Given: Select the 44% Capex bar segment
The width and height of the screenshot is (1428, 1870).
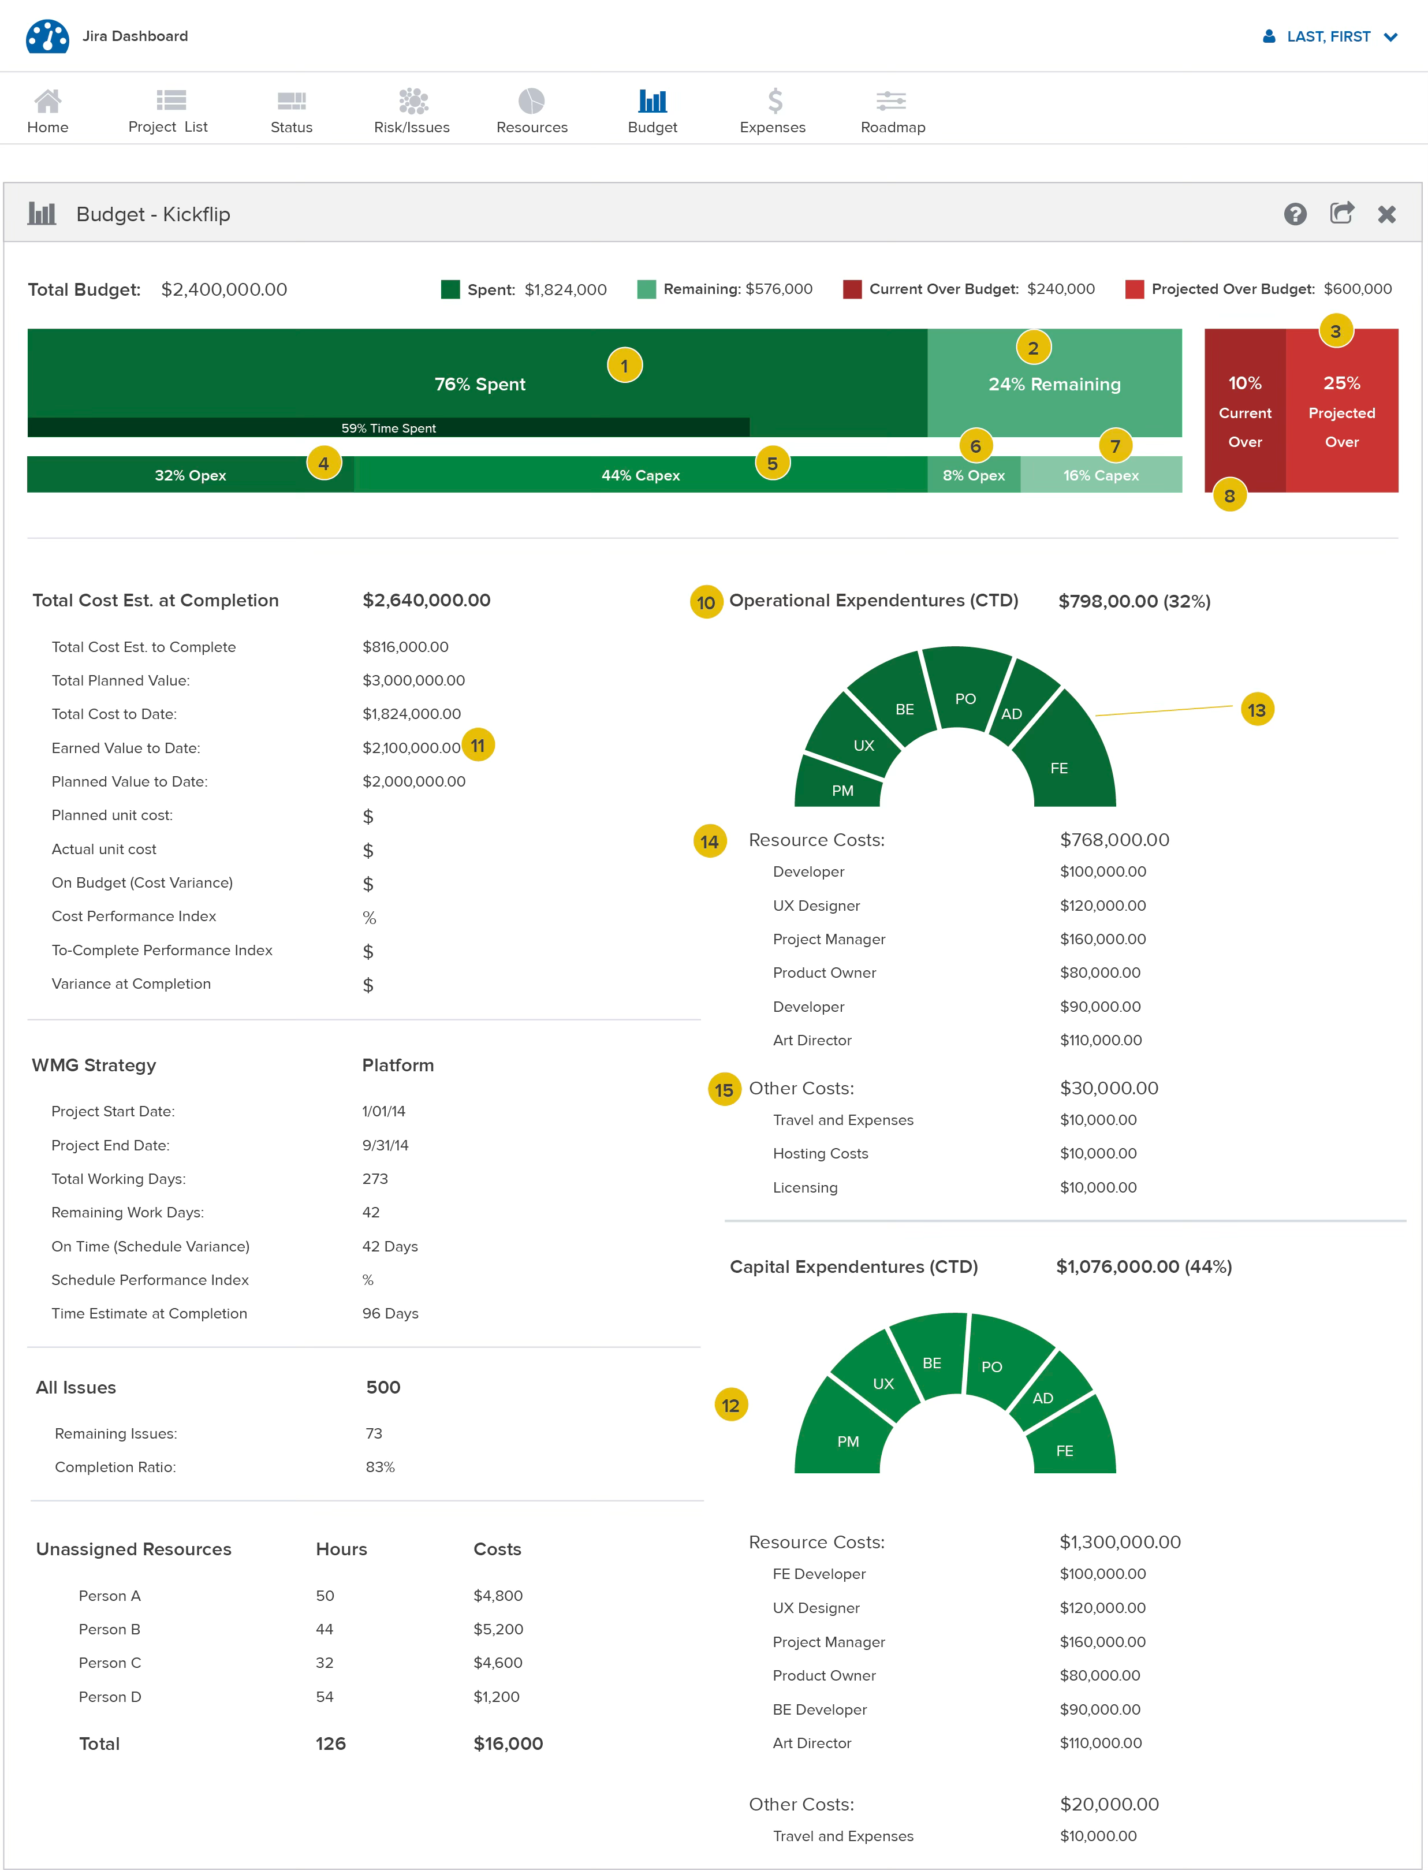Looking at the screenshot, I should pos(640,475).
